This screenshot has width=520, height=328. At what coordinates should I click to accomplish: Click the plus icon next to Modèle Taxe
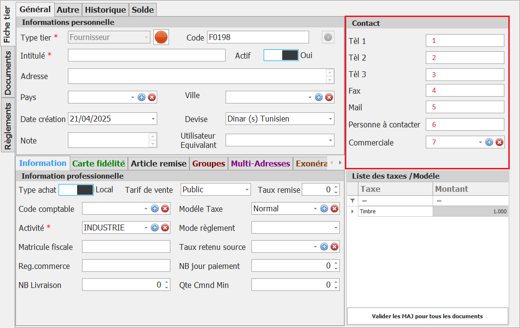pos(324,209)
